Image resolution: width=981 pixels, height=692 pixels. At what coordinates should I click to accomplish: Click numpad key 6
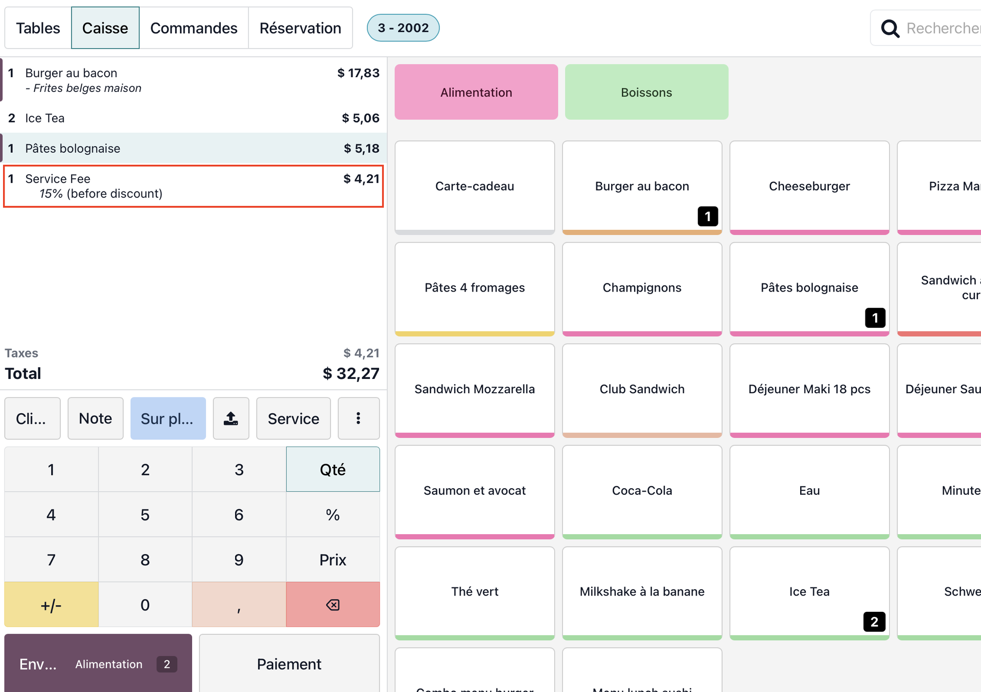pyautogui.click(x=239, y=514)
